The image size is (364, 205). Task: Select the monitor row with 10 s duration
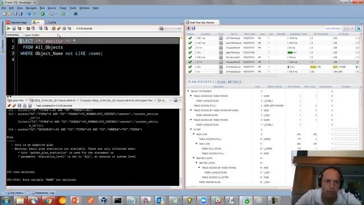point(273,52)
